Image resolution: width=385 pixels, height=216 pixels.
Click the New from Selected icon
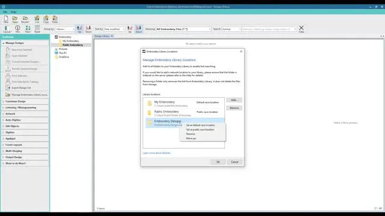pyautogui.click(x=8, y=50)
